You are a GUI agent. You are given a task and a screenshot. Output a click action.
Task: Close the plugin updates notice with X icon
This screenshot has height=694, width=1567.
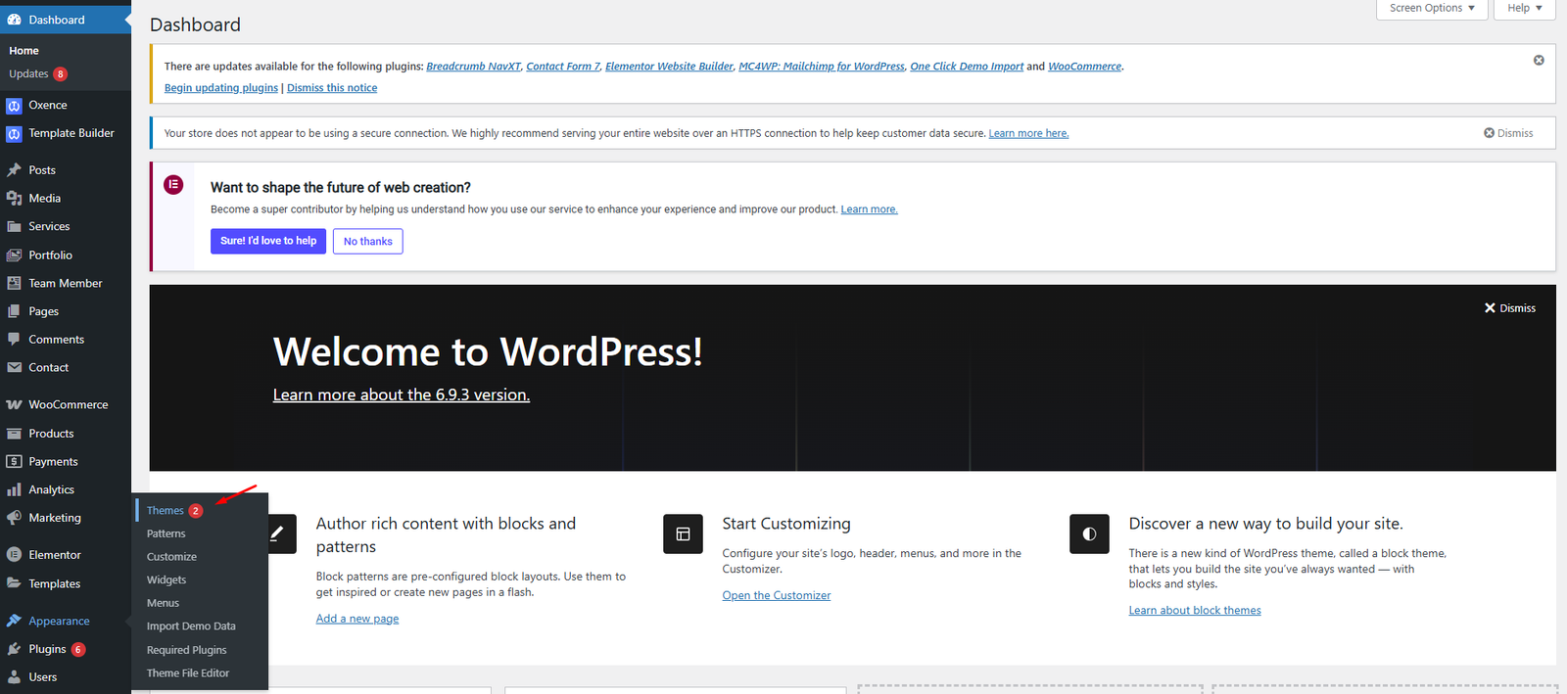[1539, 61]
